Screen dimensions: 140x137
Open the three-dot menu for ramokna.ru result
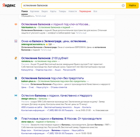click(x=59, y=61)
